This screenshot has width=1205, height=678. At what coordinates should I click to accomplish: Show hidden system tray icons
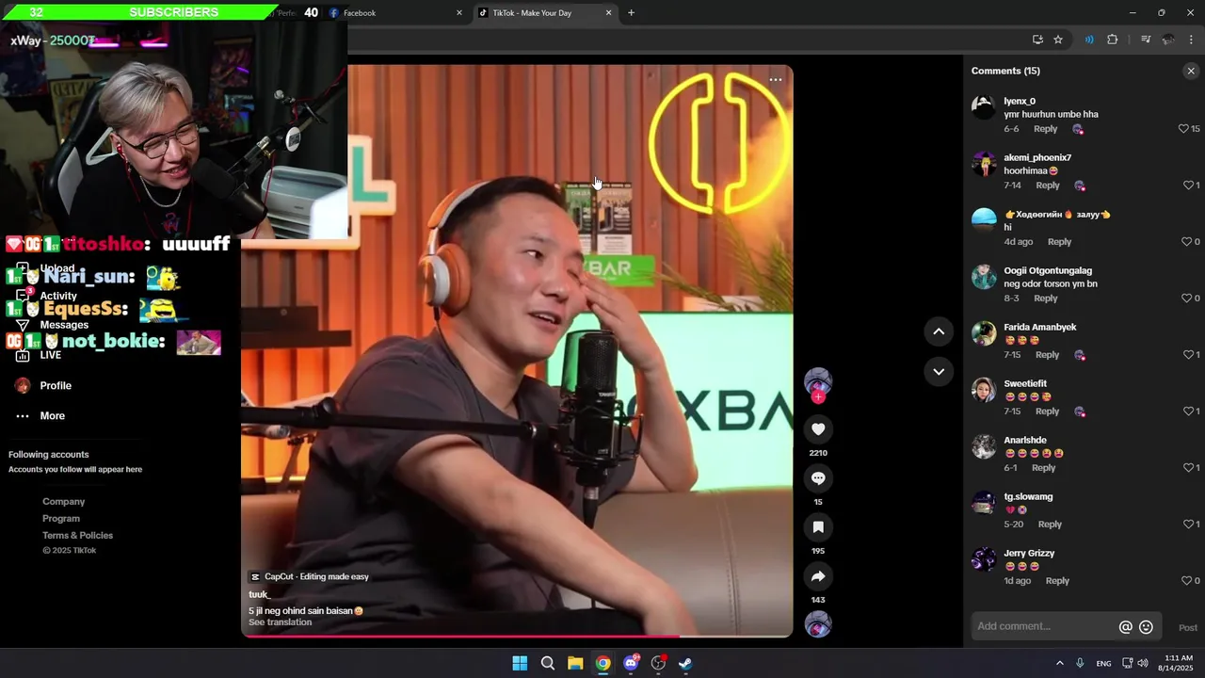1059,663
